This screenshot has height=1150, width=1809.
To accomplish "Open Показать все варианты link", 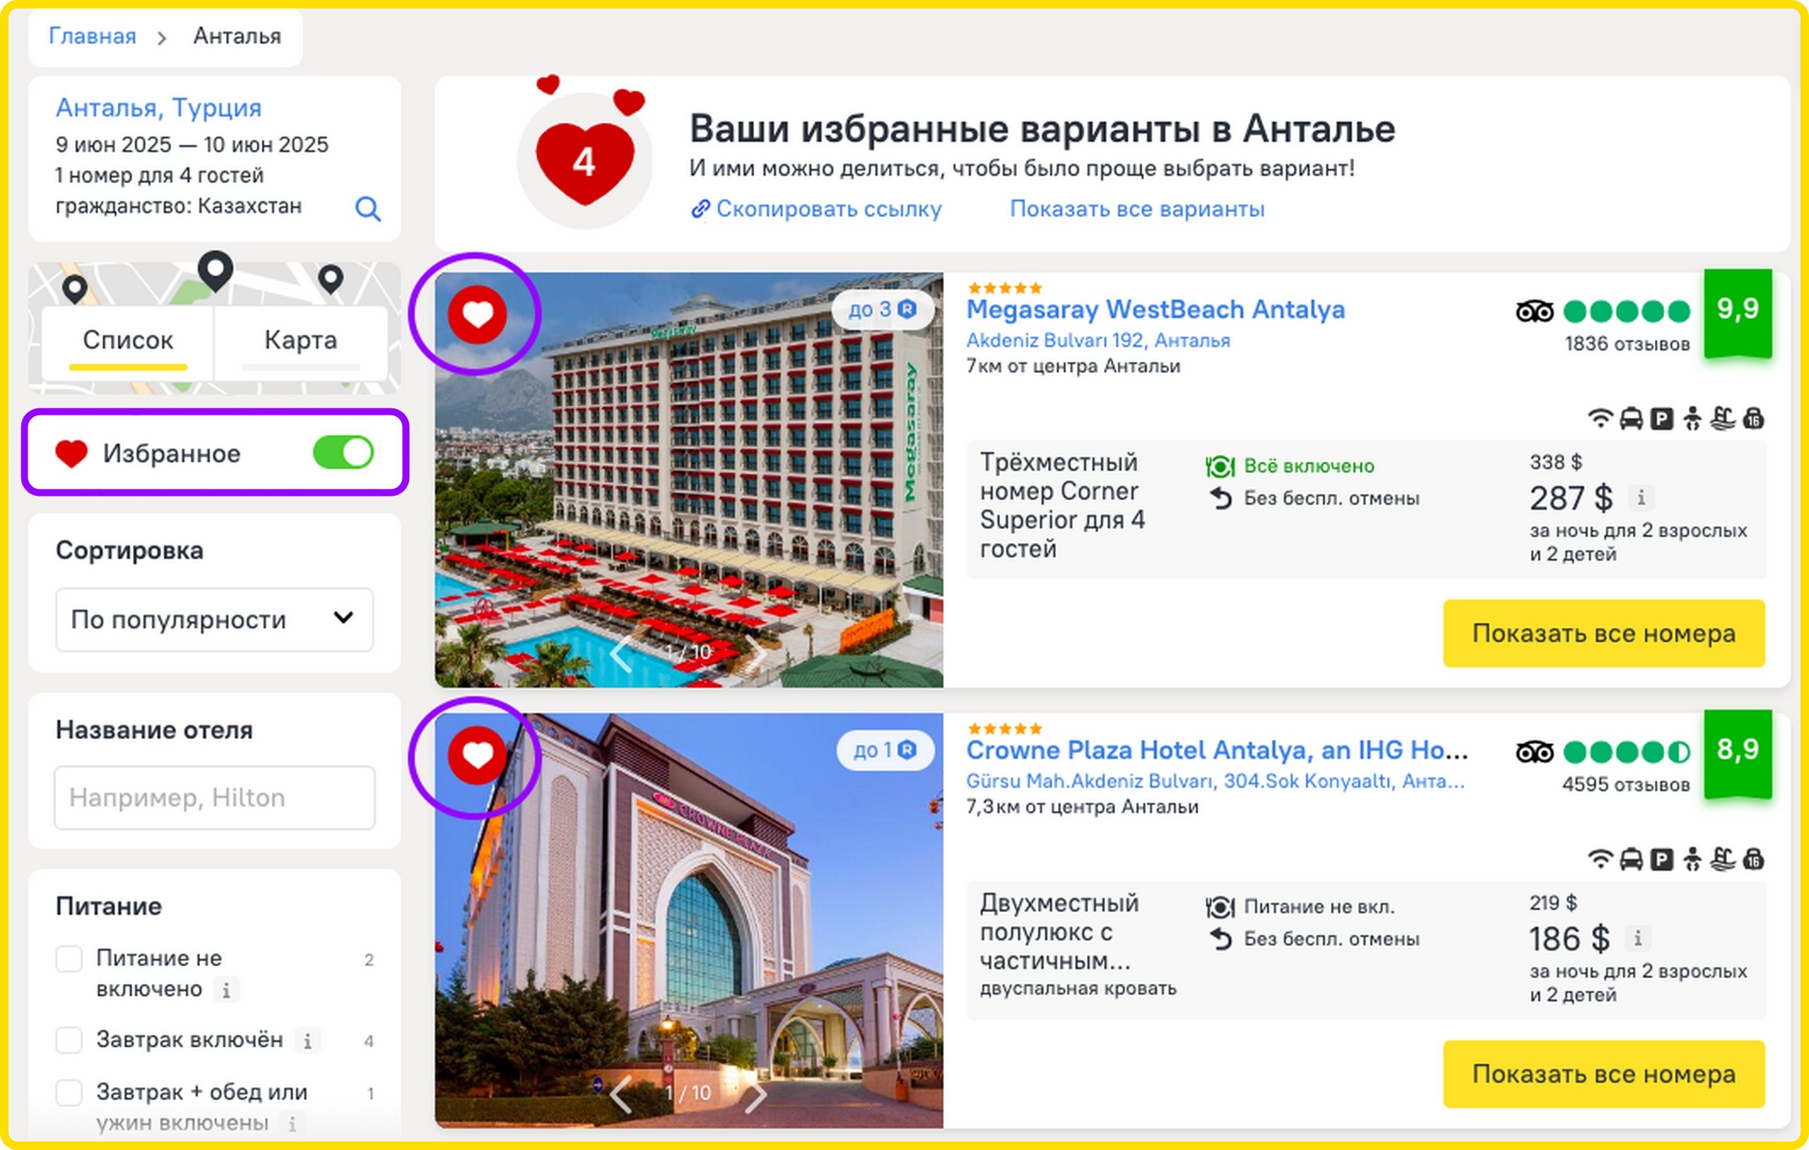I will click(1137, 209).
